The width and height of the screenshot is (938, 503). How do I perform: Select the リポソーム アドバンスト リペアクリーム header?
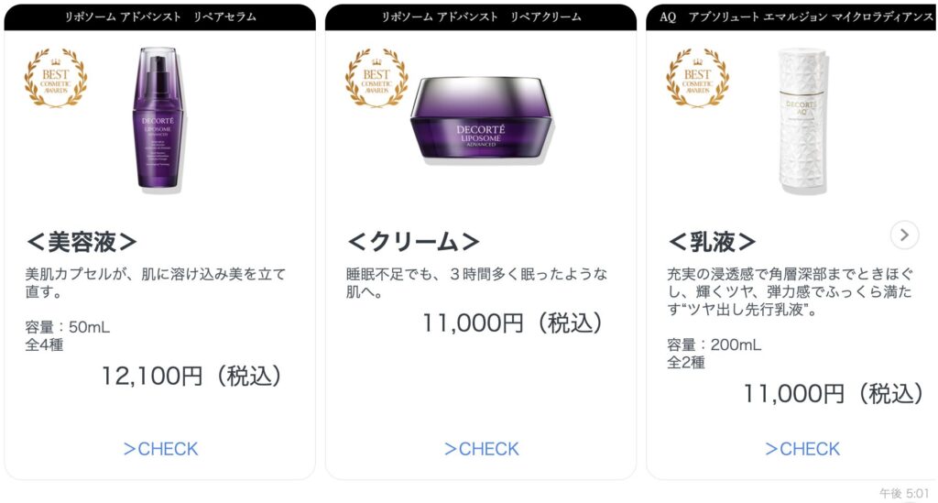pos(481,17)
